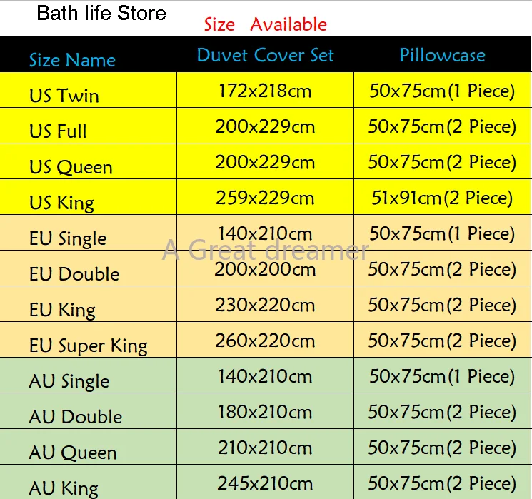Image resolution: width=532 pixels, height=499 pixels.
Task: Click the AU Double size label
Action: pos(76,417)
